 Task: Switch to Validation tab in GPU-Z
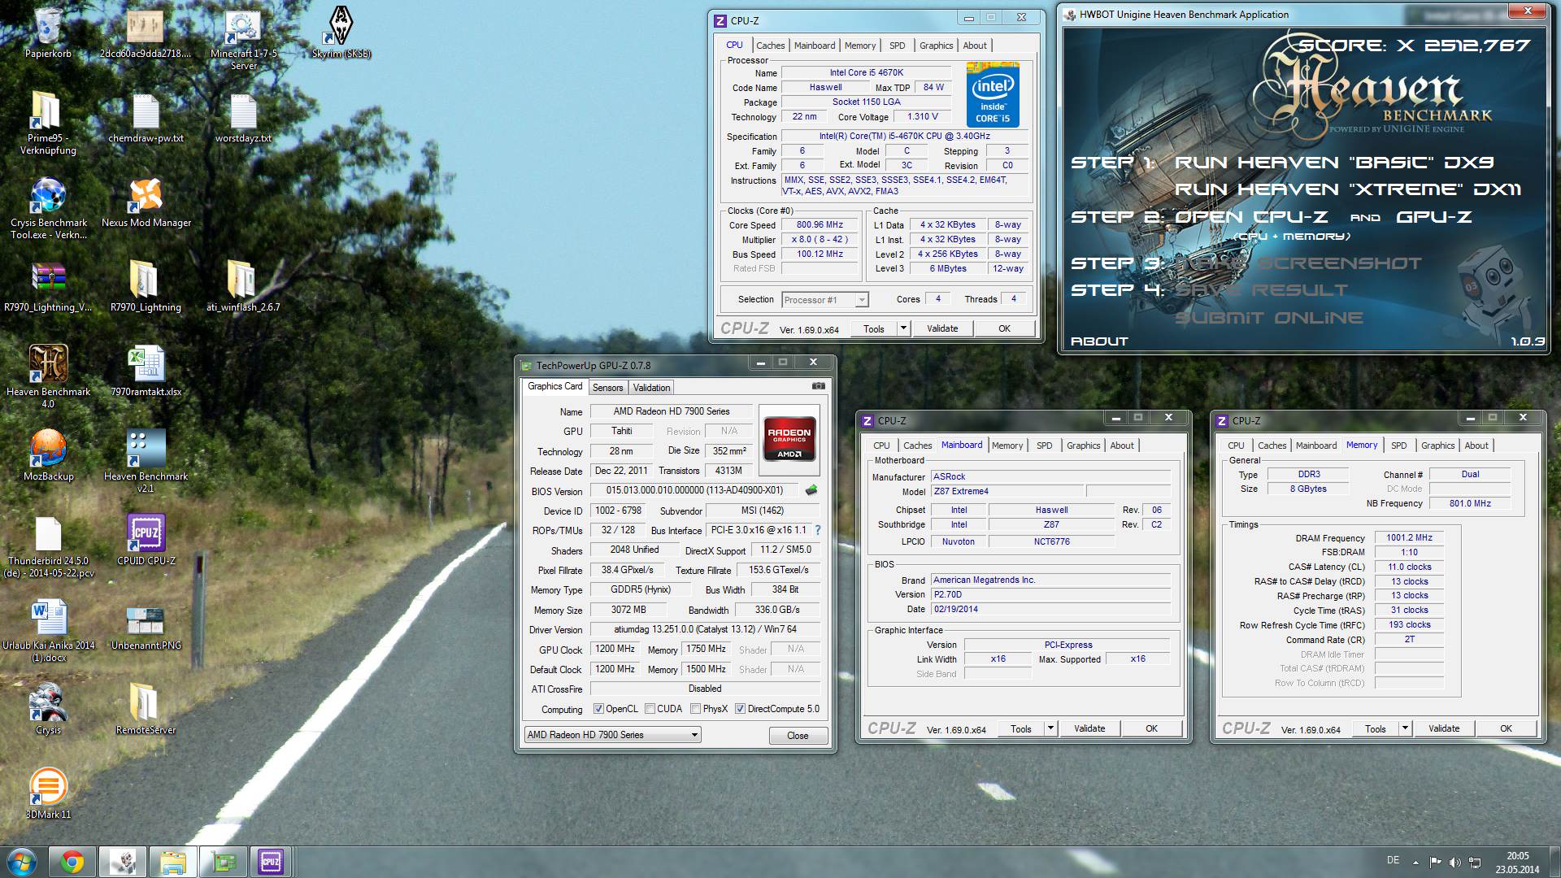point(651,388)
